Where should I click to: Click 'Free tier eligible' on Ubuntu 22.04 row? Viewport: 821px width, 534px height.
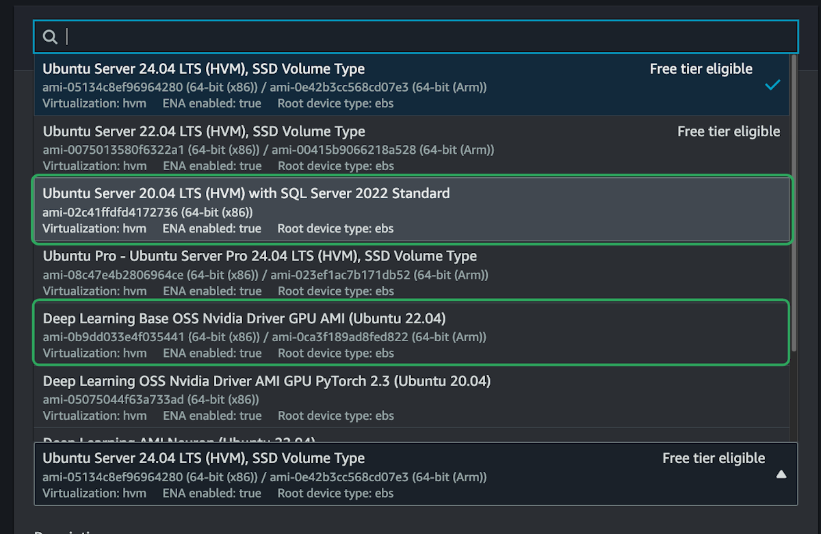[x=729, y=131]
